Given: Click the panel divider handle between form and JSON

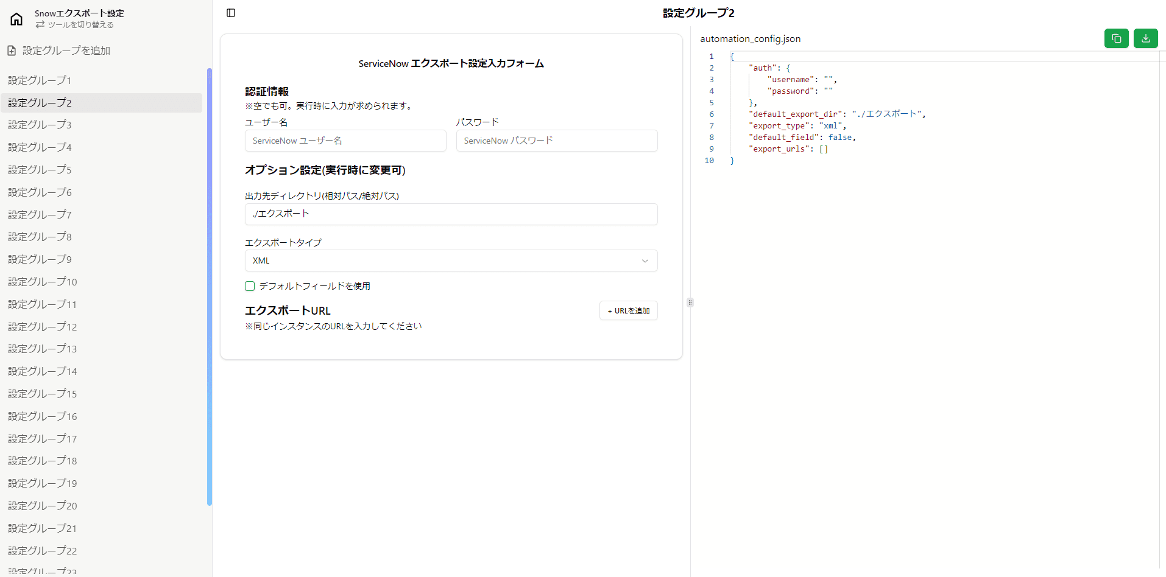Looking at the screenshot, I should click(x=690, y=302).
